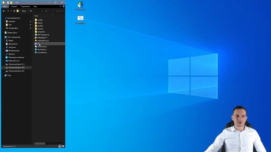Select the MetaEditor 4 shortcut

click(x=42, y=38)
